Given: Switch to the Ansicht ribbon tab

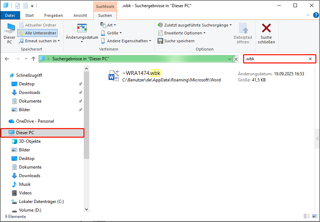Looking at the screenshot, I should (x=80, y=15).
